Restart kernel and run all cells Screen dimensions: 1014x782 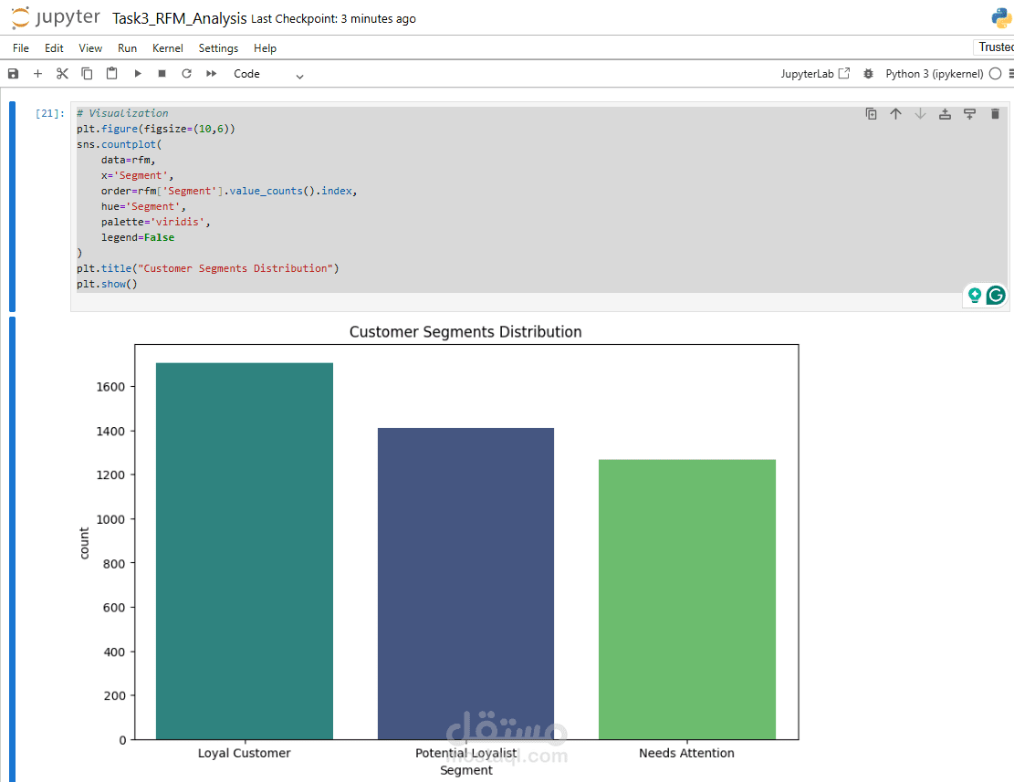(212, 74)
